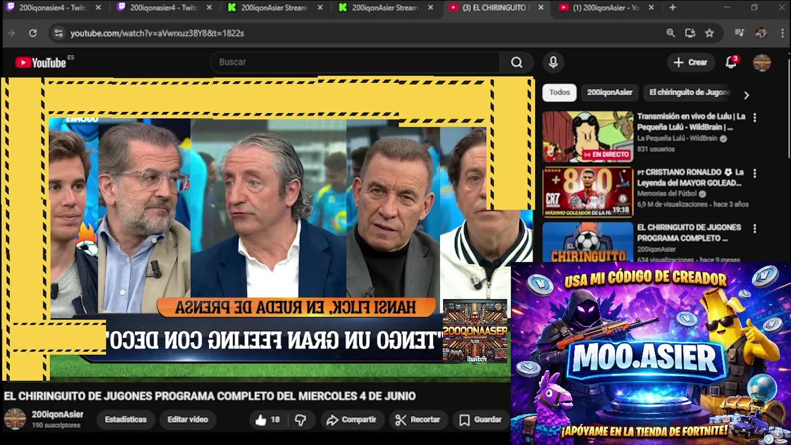
Task: Open La Pequeña Lulú - WildBrain channel link
Action: (x=679, y=138)
